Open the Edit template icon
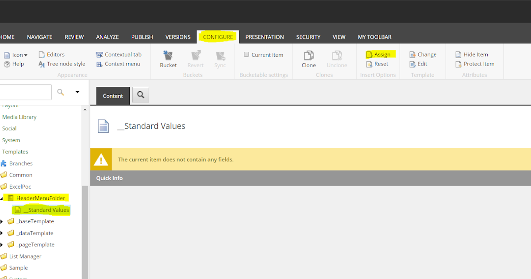The width and height of the screenshot is (531, 279). point(418,64)
